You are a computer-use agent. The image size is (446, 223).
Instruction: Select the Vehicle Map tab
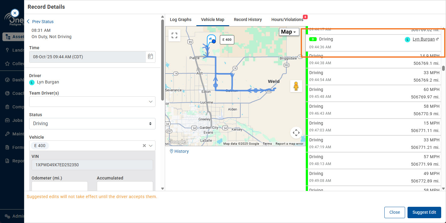coord(213,20)
